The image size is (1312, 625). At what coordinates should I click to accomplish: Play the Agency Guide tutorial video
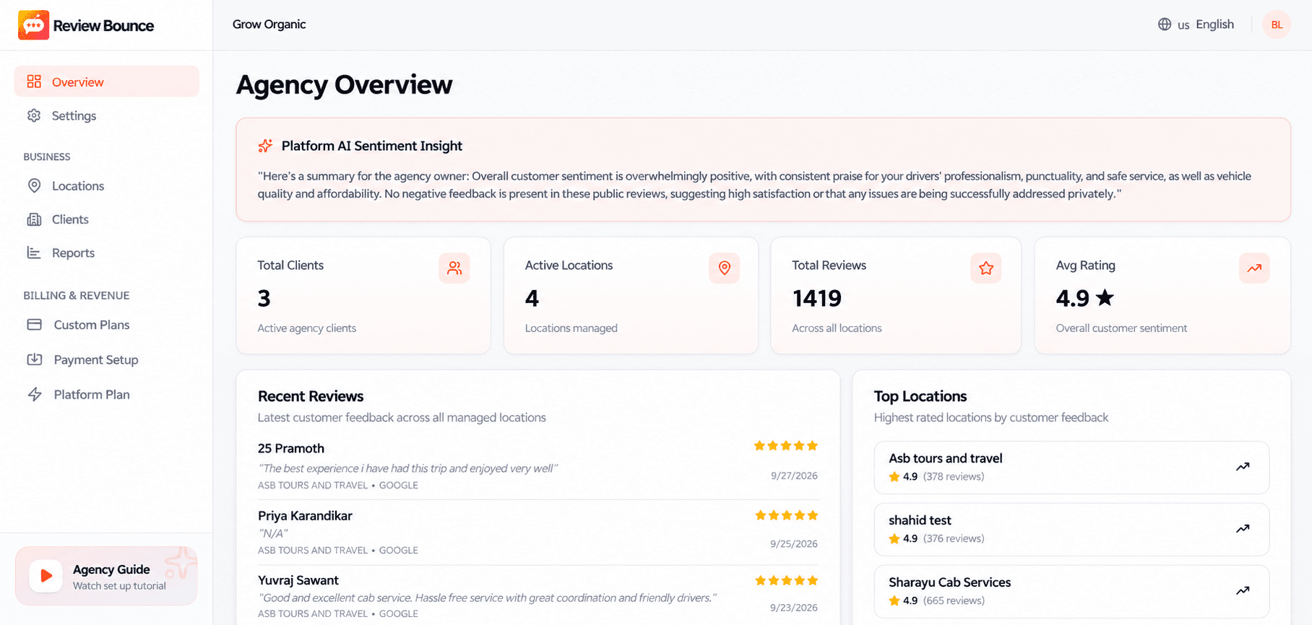coord(46,576)
